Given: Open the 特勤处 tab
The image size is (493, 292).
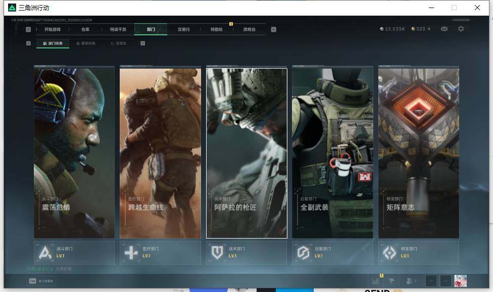Looking at the screenshot, I should 217,29.
